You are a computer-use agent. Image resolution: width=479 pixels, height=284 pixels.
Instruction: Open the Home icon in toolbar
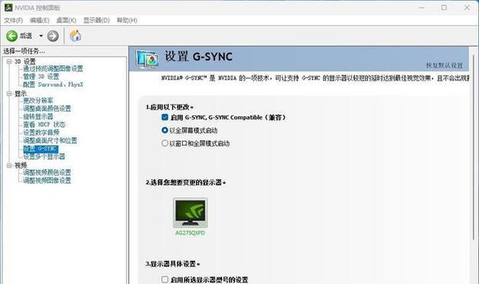coord(76,36)
